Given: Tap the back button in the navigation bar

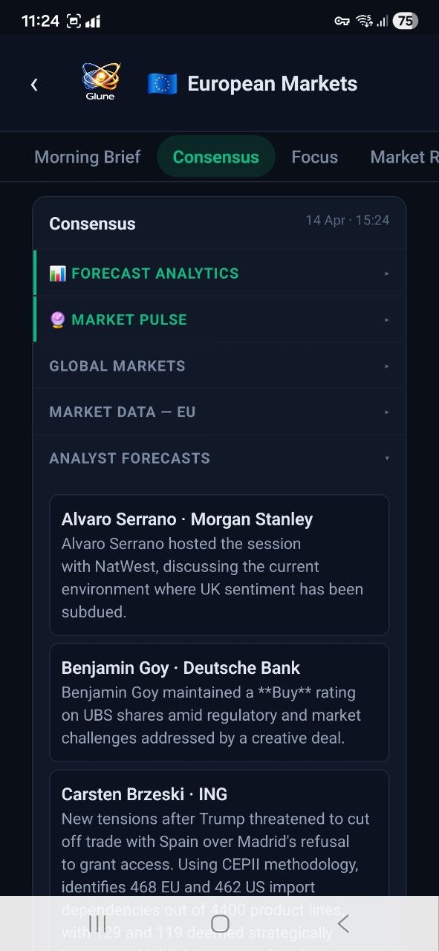Looking at the screenshot, I should tap(342, 924).
